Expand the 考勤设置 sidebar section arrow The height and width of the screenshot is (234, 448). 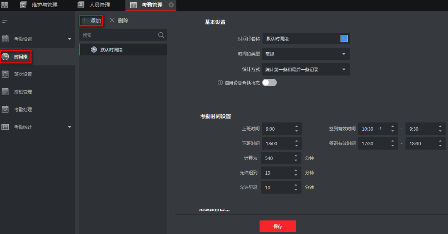[69, 39]
